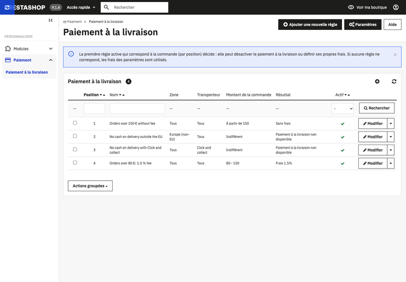Open Paramètres button
The width and height of the screenshot is (406, 282).
pos(362,24)
